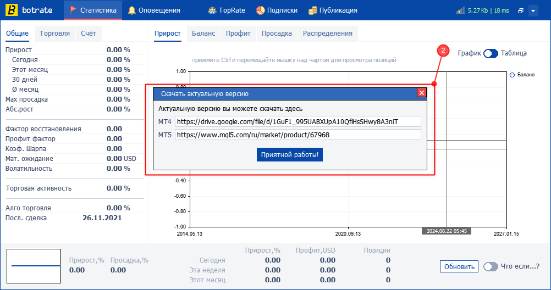
Task: Switch to the Счёт tab
Action: pyautogui.click(x=88, y=34)
